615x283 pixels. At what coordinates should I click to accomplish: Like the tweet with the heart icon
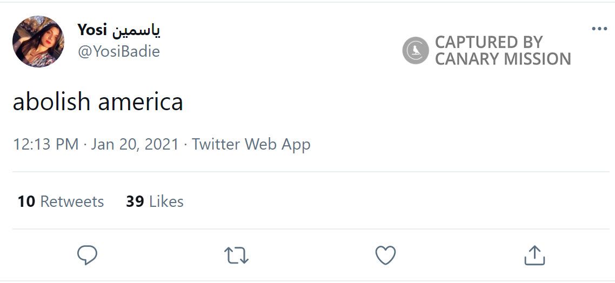click(385, 255)
